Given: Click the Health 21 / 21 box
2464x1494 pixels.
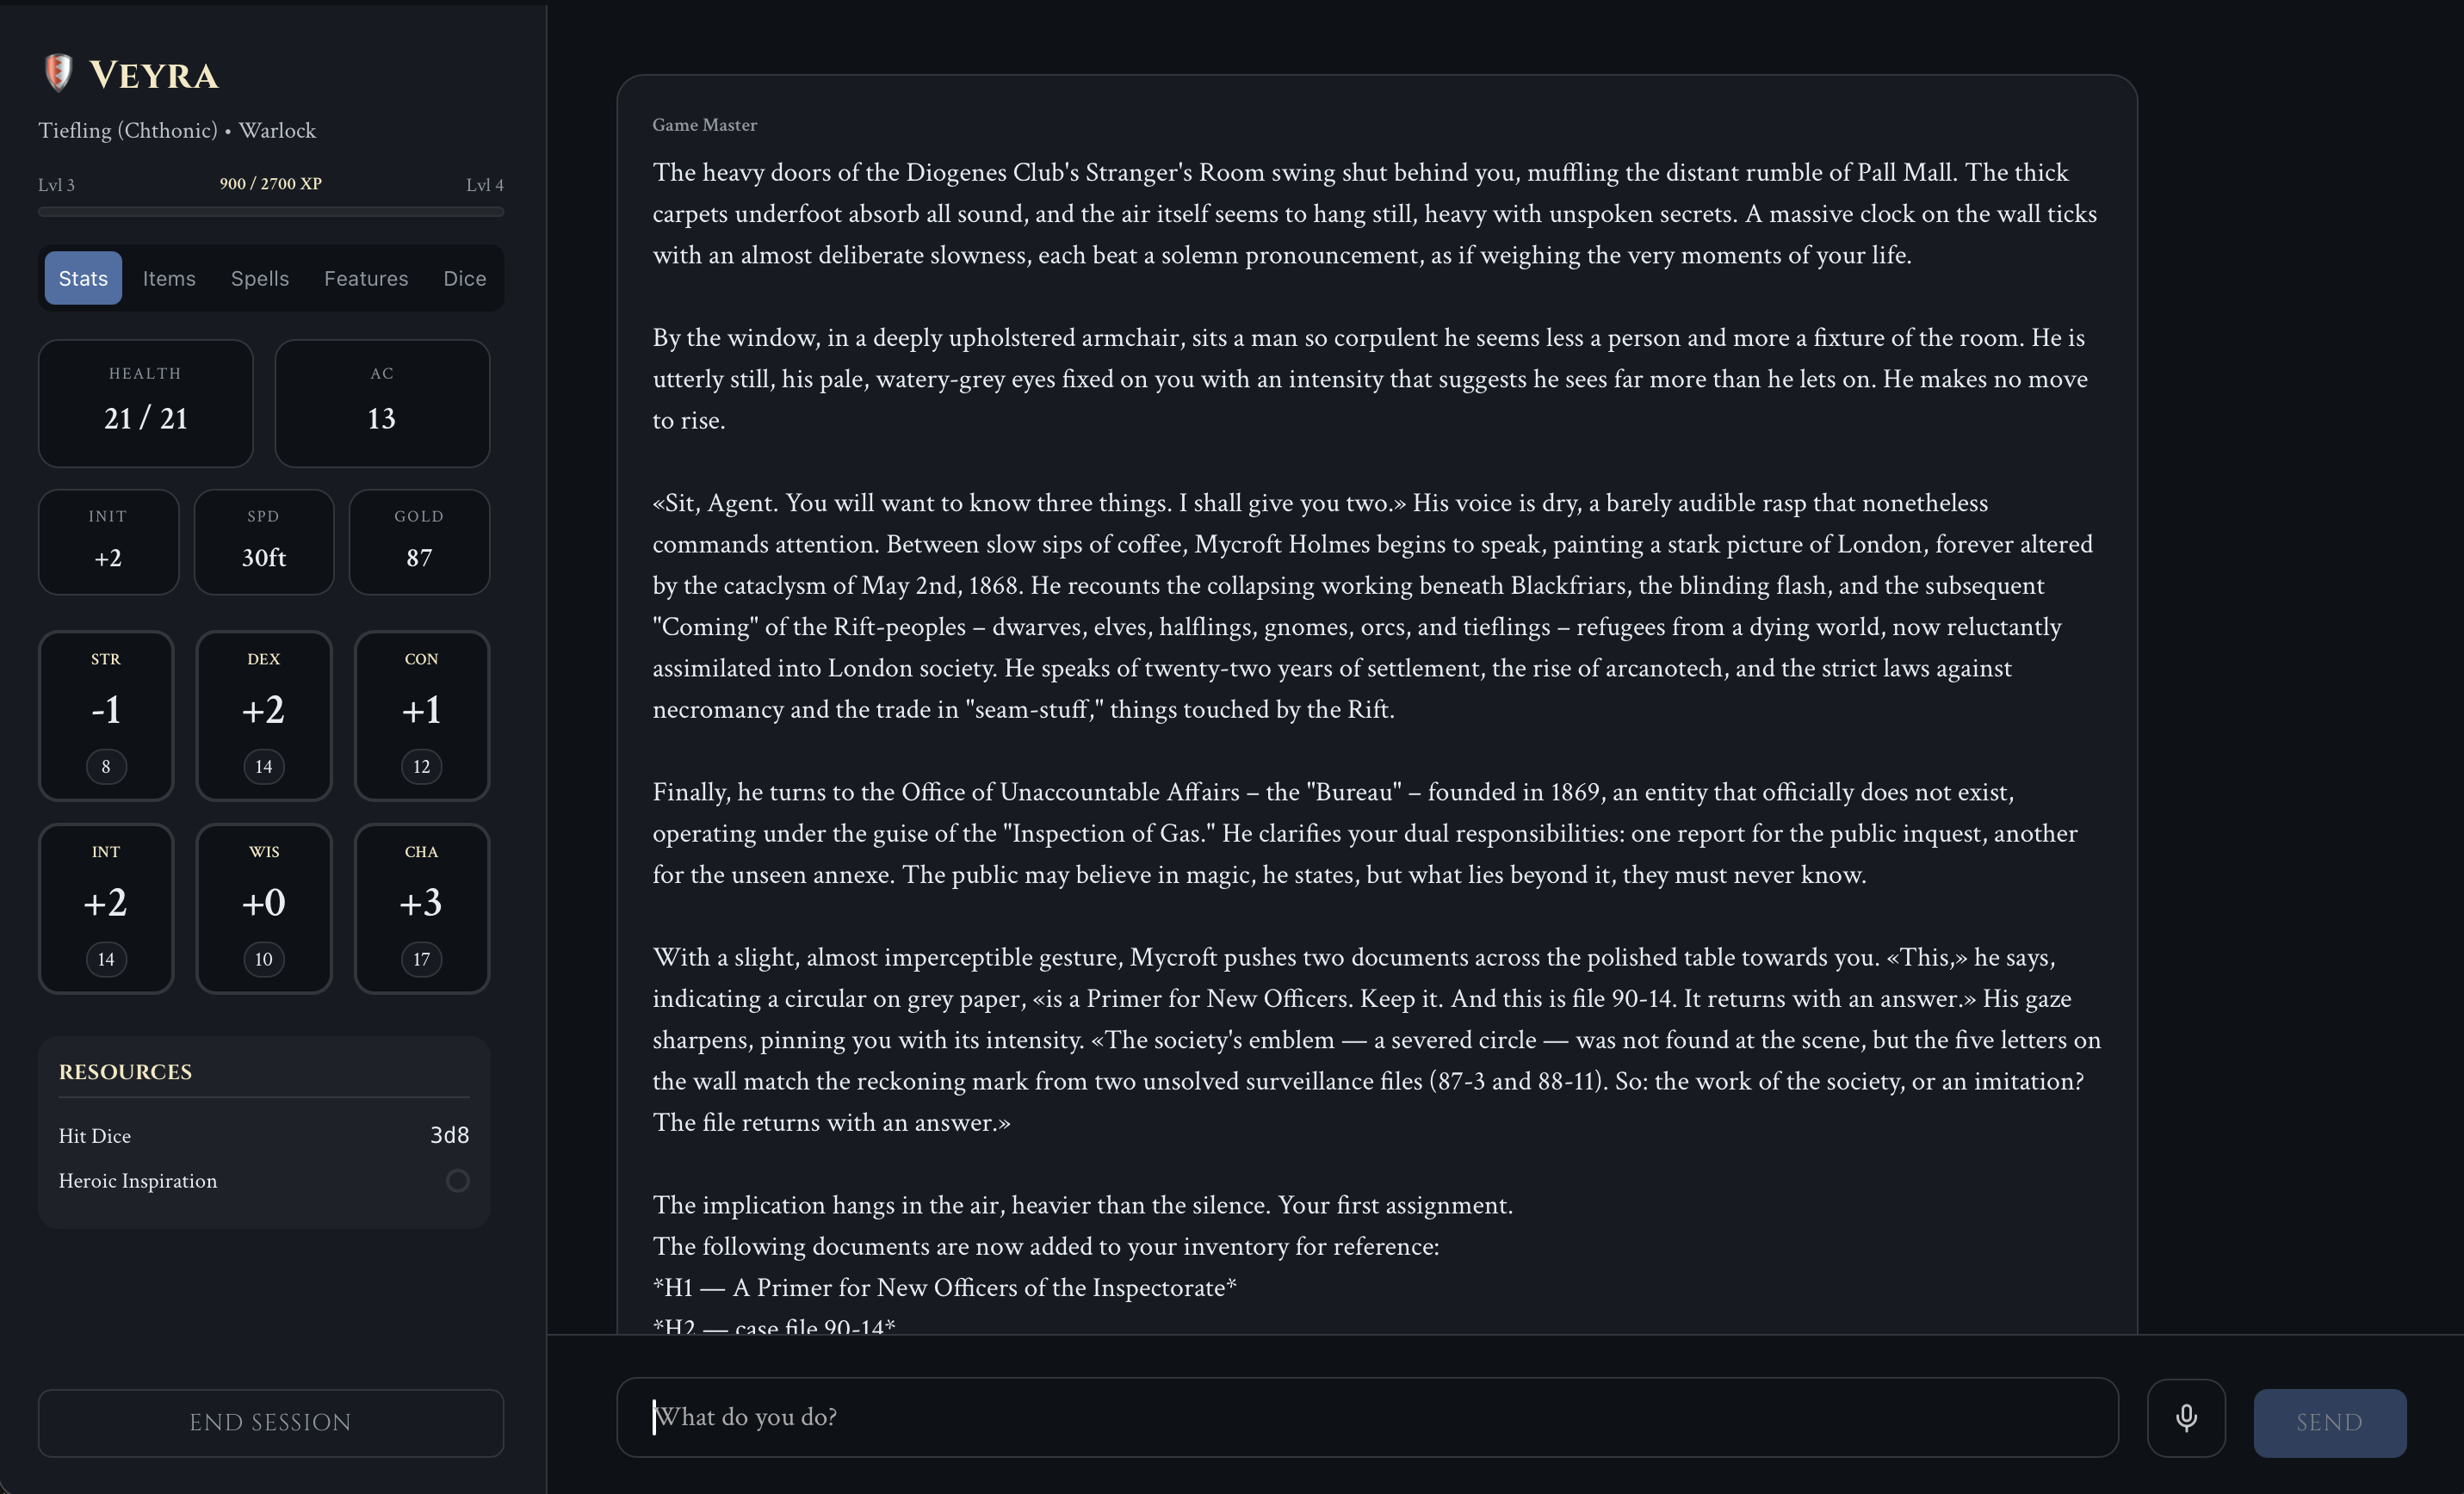Looking at the screenshot, I should [x=146, y=403].
